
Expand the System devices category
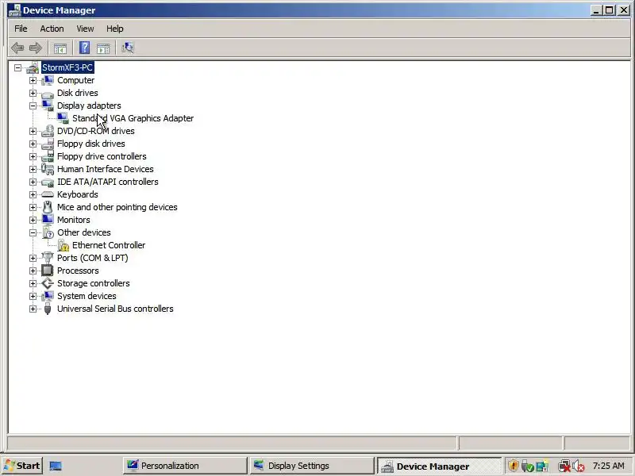[33, 296]
